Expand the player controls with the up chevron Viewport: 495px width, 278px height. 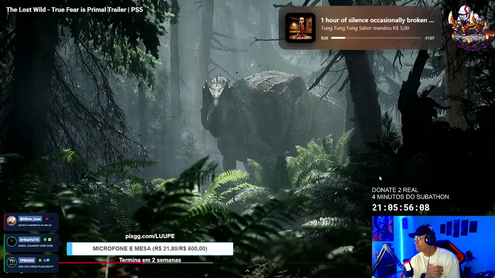247,271
